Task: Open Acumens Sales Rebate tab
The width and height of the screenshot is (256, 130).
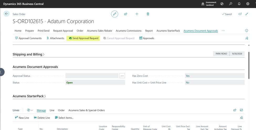Action: (100, 31)
